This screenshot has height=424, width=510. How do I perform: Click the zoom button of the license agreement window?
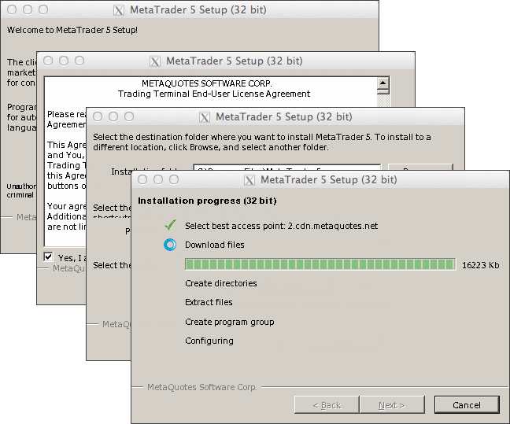pyautogui.click(x=79, y=61)
